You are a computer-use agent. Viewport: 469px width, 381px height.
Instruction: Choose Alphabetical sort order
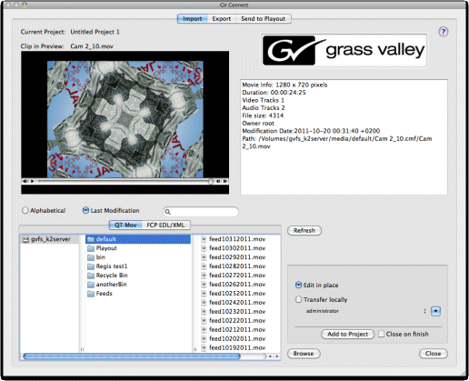click(25, 210)
